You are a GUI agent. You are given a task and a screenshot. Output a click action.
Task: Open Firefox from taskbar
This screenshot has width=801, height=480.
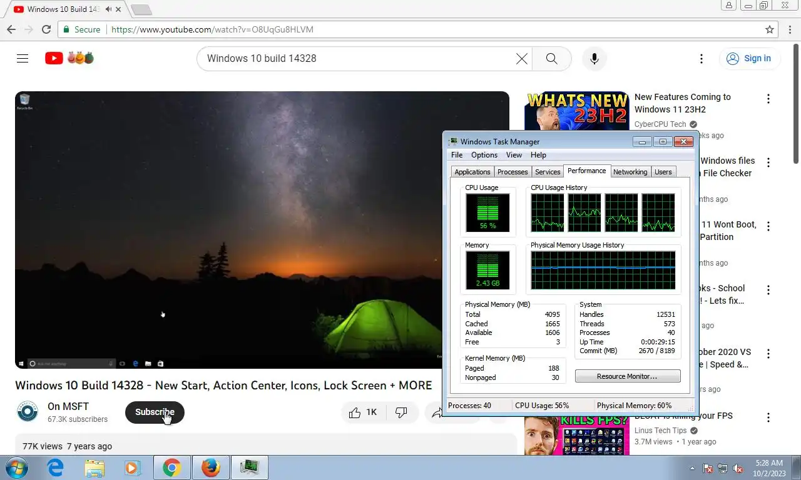point(211,467)
